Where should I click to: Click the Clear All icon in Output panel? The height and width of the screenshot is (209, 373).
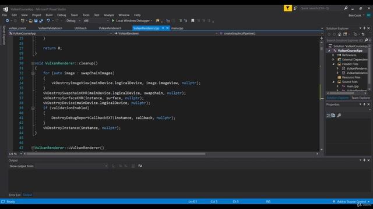(133, 166)
